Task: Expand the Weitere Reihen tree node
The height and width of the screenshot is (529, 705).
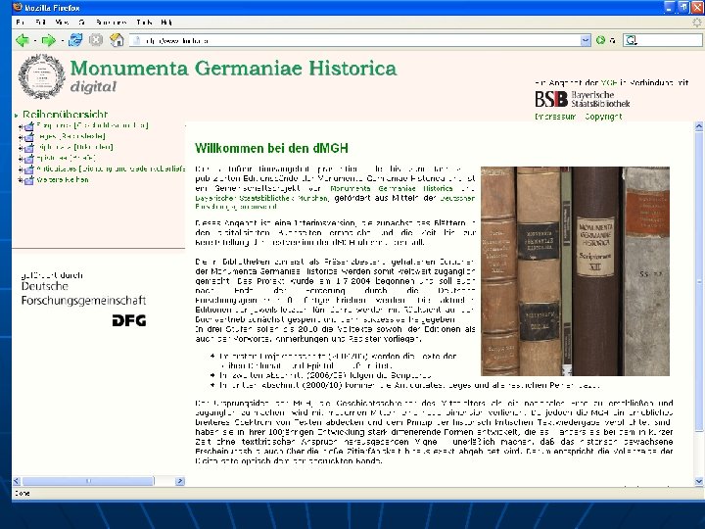Action: click(21, 181)
